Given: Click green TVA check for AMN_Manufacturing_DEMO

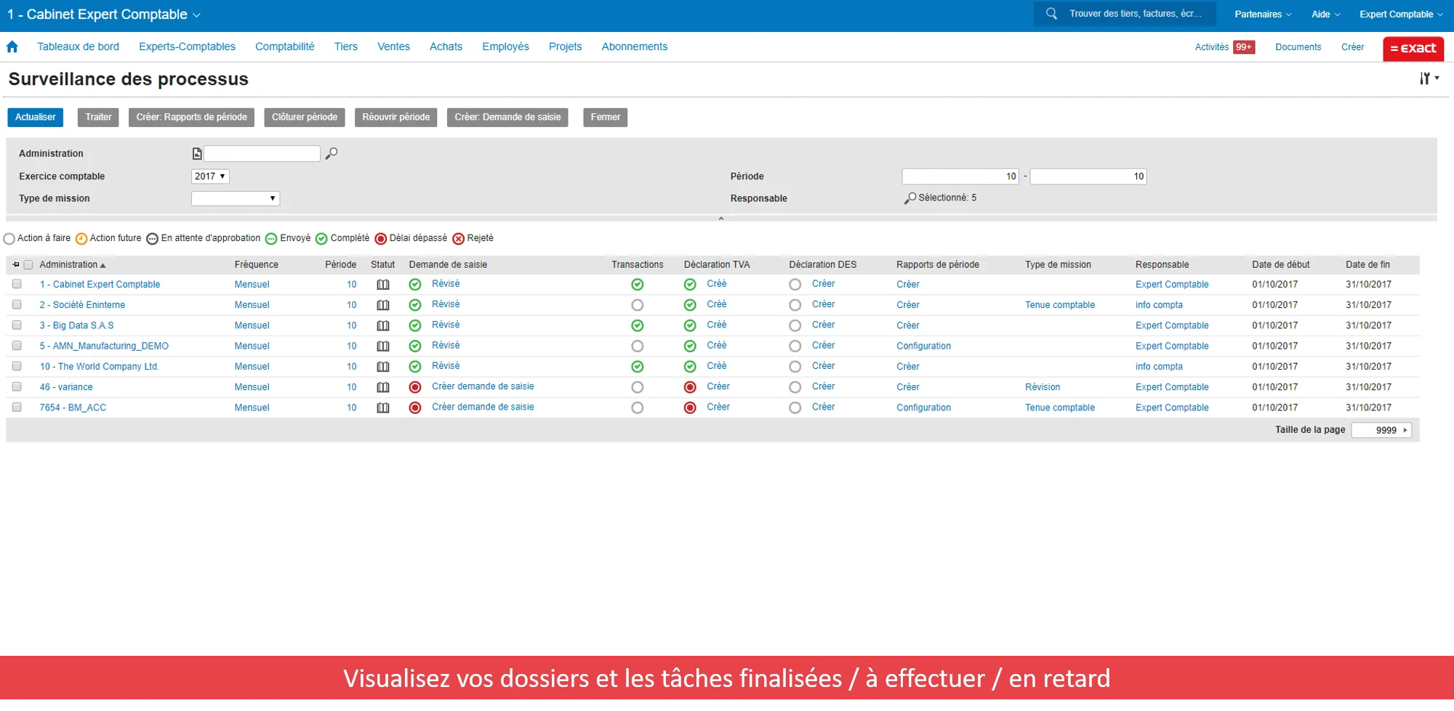Looking at the screenshot, I should click(690, 346).
